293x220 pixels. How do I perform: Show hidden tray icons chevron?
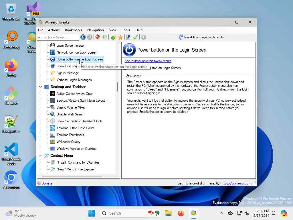pyautogui.click(x=221, y=213)
